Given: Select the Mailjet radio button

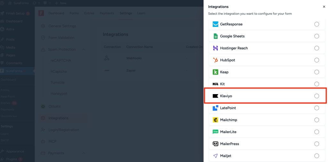Looking at the screenshot, I should (317, 156).
